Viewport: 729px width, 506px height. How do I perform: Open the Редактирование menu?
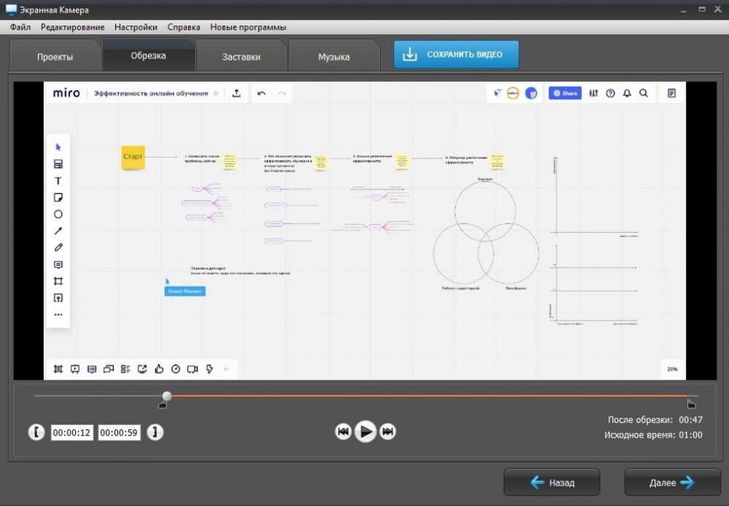72,27
